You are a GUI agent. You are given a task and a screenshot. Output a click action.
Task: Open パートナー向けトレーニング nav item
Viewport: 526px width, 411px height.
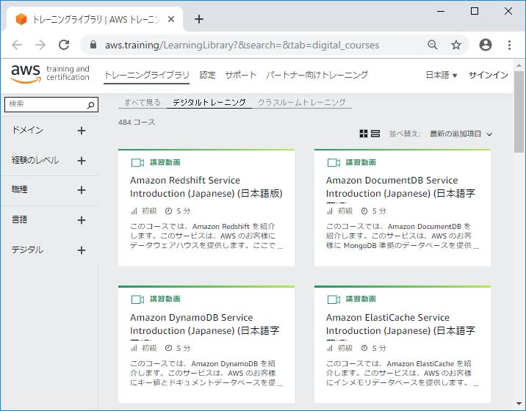[317, 75]
